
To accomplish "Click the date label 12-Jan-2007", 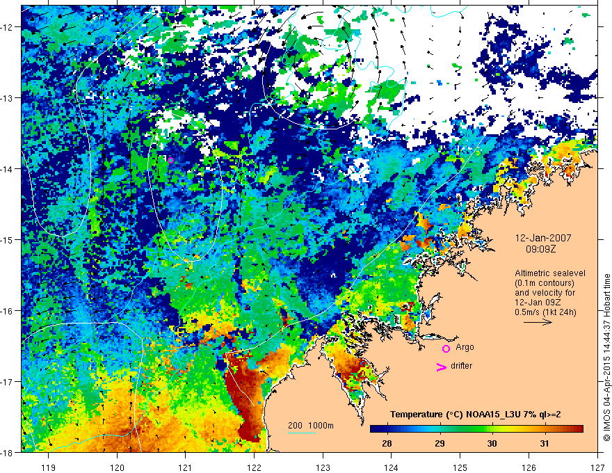I will tap(543, 238).
